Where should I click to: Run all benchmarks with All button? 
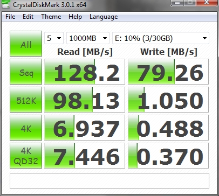point(26,44)
